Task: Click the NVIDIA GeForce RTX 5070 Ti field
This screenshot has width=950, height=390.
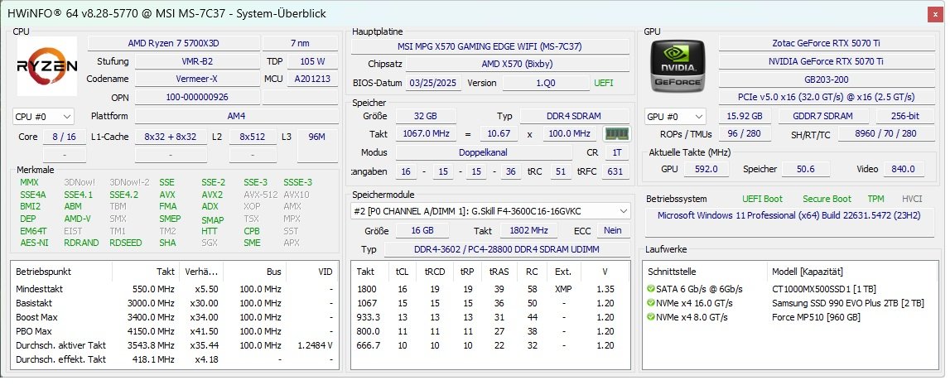Action: [827, 61]
